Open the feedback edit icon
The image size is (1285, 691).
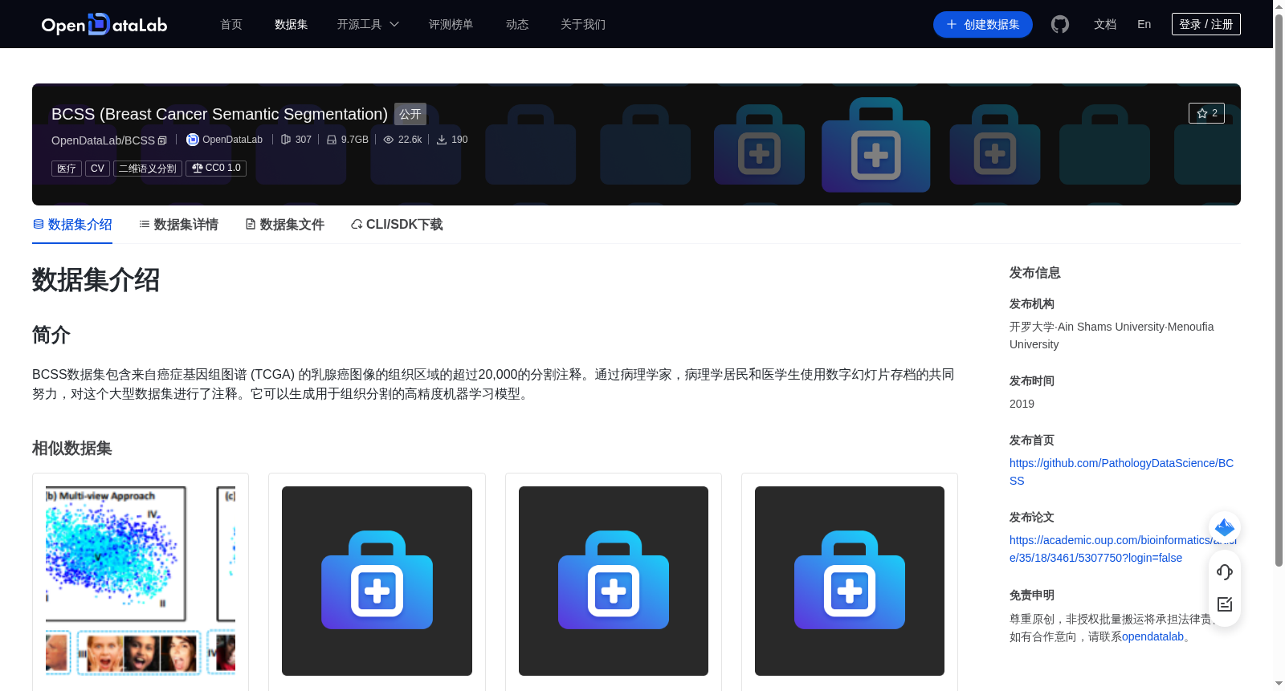click(x=1225, y=604)
